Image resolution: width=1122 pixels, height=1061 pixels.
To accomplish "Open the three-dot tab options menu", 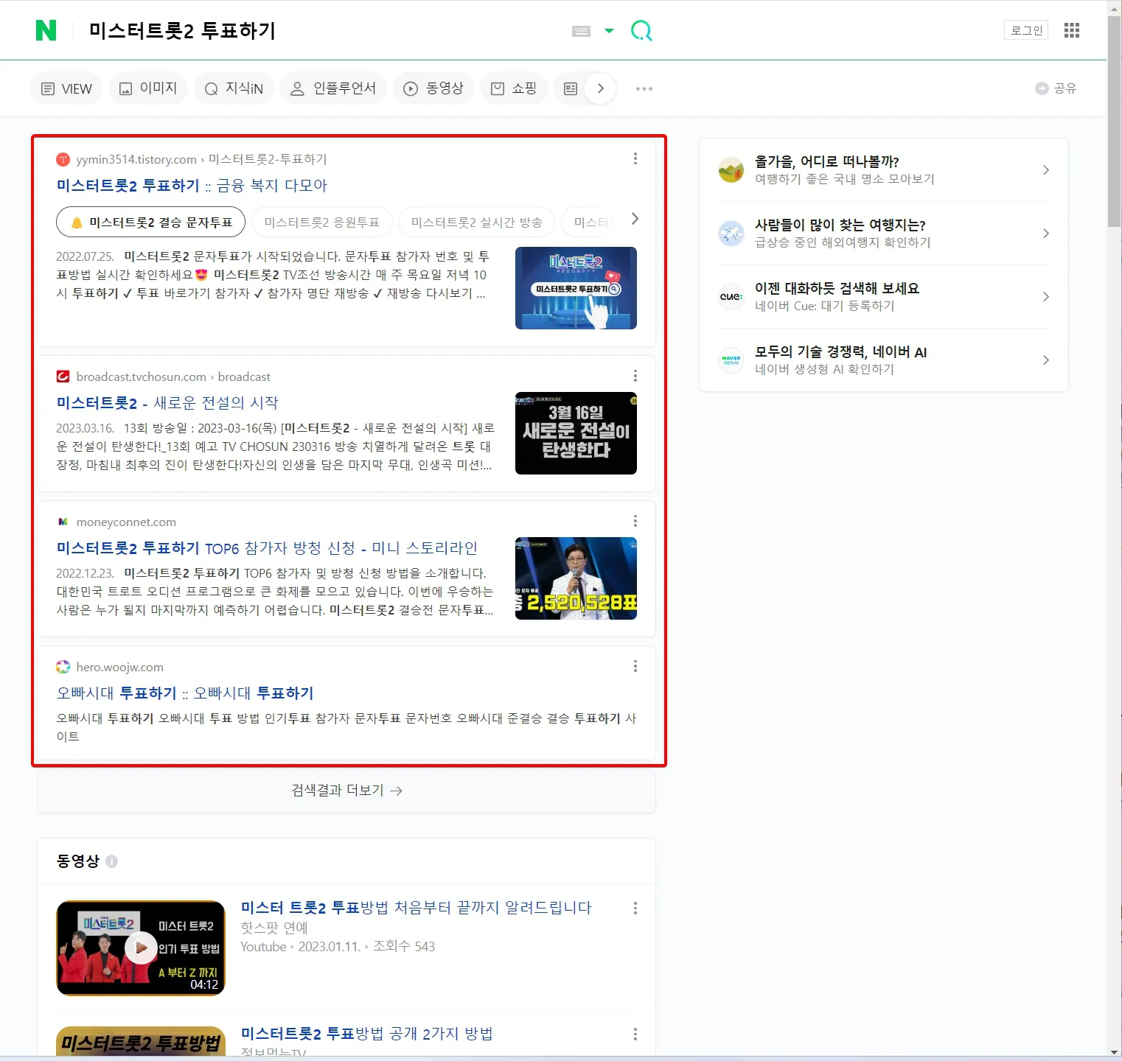I will (x=644, y=88).
